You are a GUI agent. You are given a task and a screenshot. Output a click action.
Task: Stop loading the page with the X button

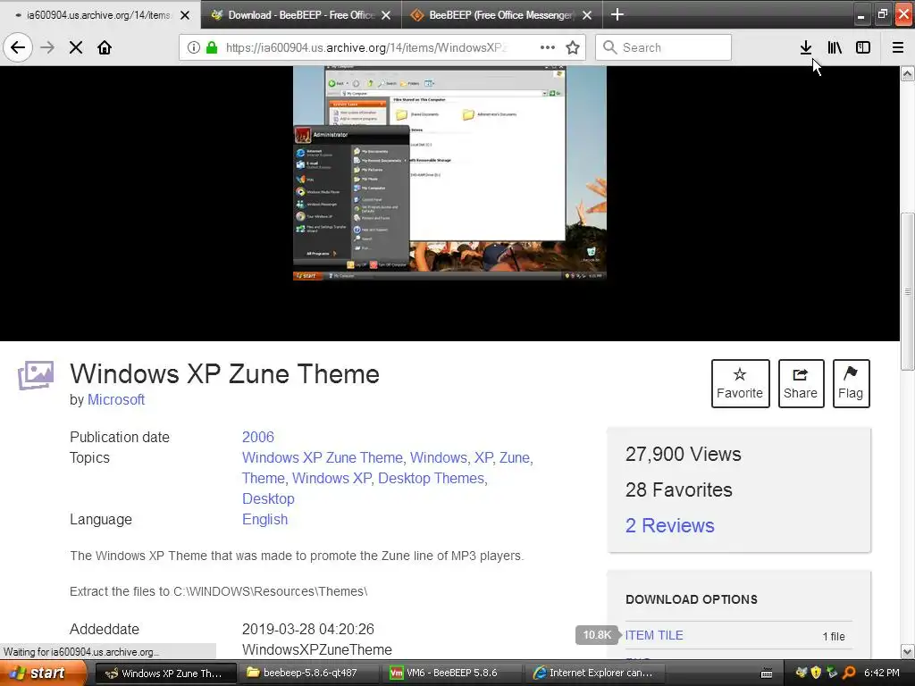tap(76, 47)
